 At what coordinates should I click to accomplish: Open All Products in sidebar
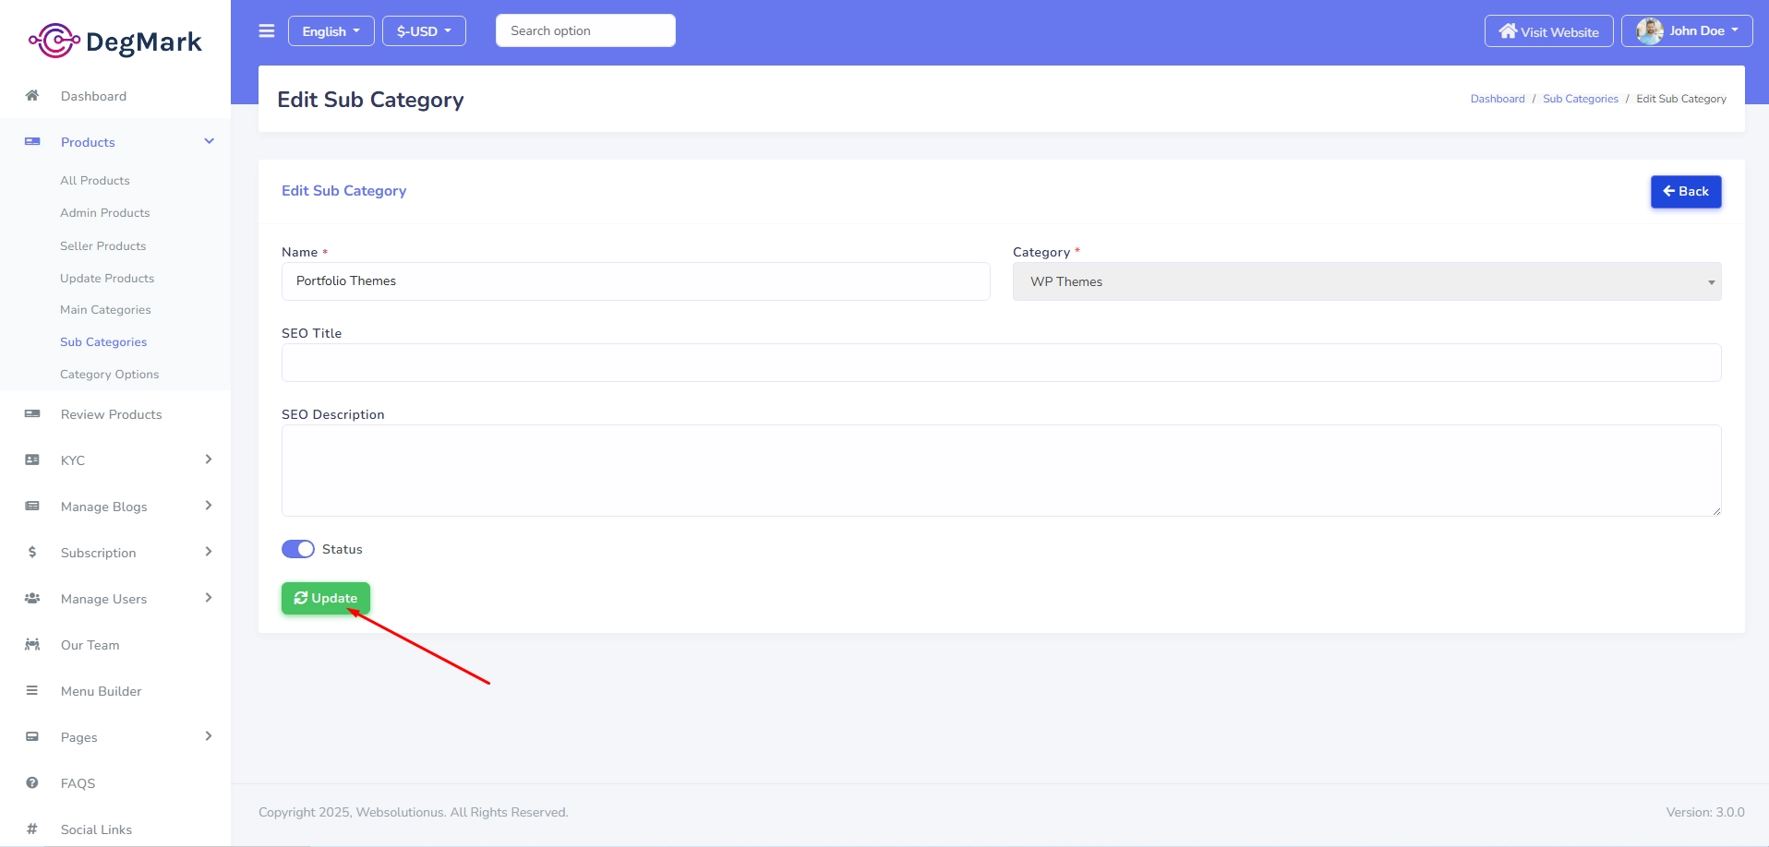(x=95, y=181)
